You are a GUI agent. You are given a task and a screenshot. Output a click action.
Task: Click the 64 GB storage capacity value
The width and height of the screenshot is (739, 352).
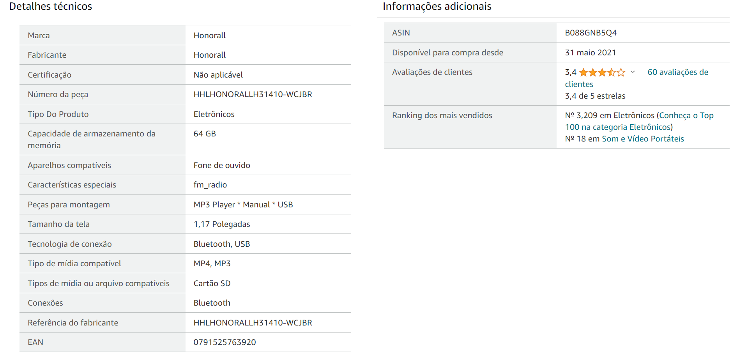coord(205,134)
